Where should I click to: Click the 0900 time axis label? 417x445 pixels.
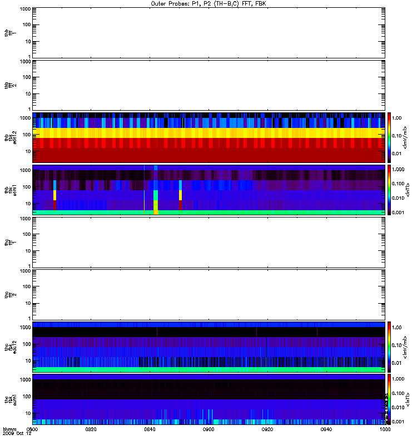[209, 429]
